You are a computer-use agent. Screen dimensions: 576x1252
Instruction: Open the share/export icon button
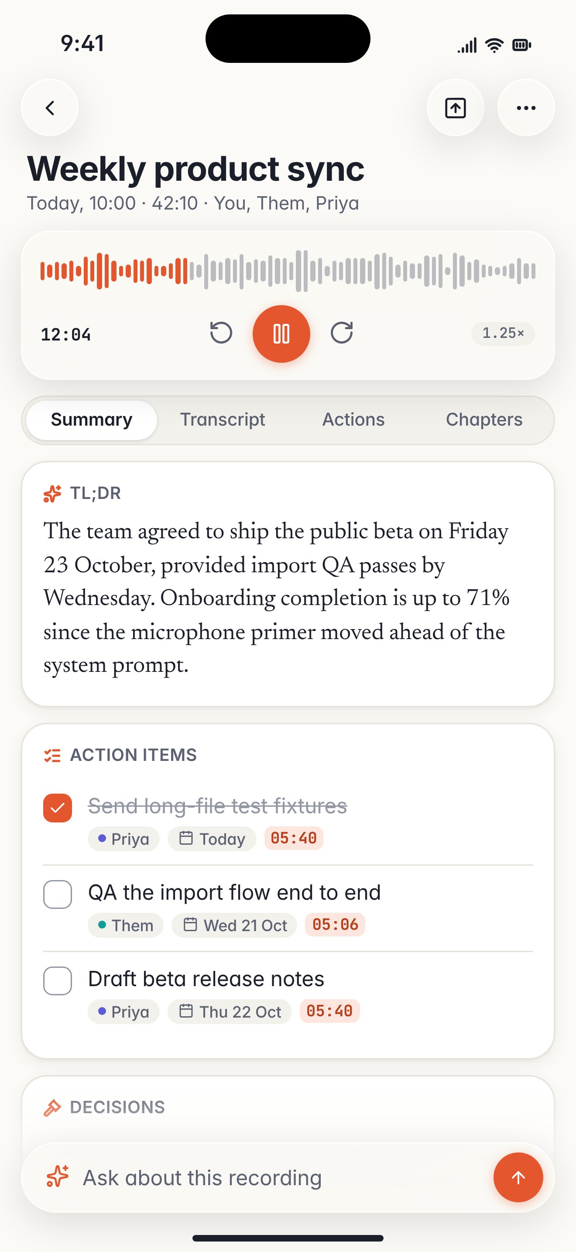tap(455, 108)
